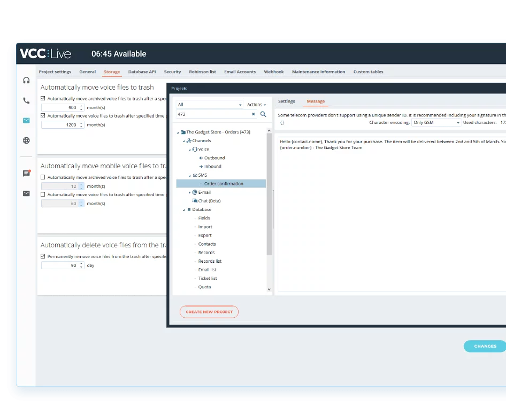
Task: Toggle Permanently remove voice files checkbox
Action: [43, 256]
